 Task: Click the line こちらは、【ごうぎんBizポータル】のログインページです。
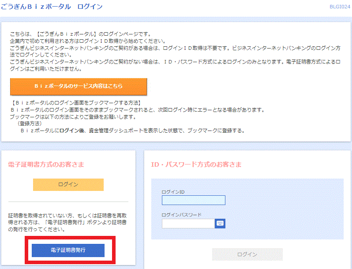(81, 34)
